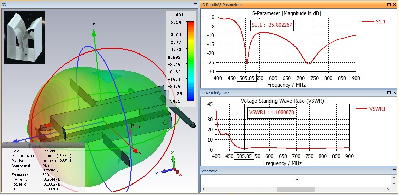Click the antenna photo thumbnail
399x195 pixels.
[x=24, y=37]
